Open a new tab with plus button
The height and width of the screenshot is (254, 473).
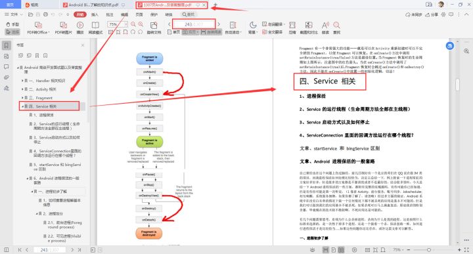(x=215, y=5)
